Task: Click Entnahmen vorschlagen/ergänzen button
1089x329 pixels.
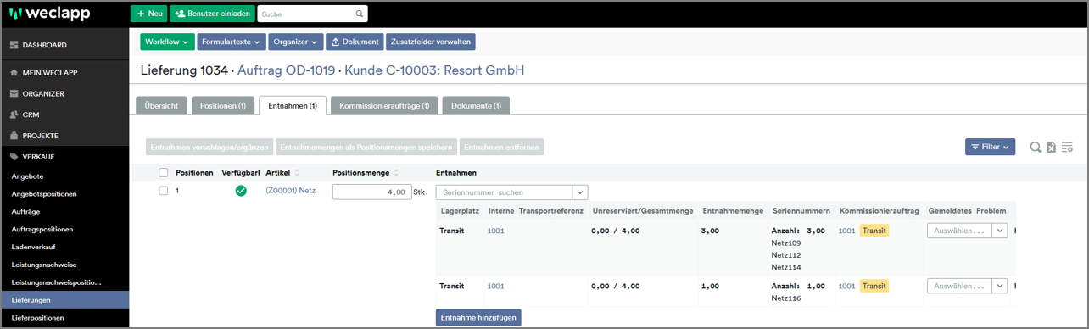Action: (x=209, y=147)
